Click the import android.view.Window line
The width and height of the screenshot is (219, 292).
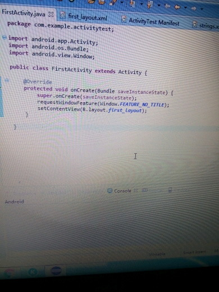tap(52, 54)
